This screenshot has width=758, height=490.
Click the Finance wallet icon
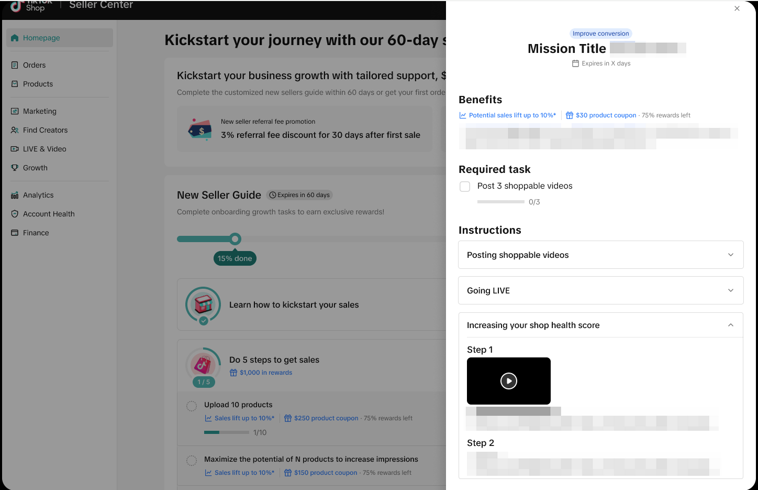tap(15, 233)
